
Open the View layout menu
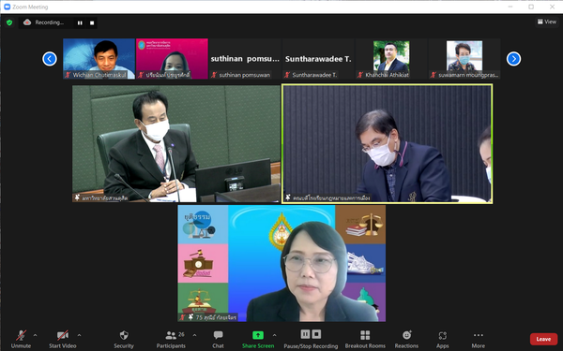coord(547,22)
